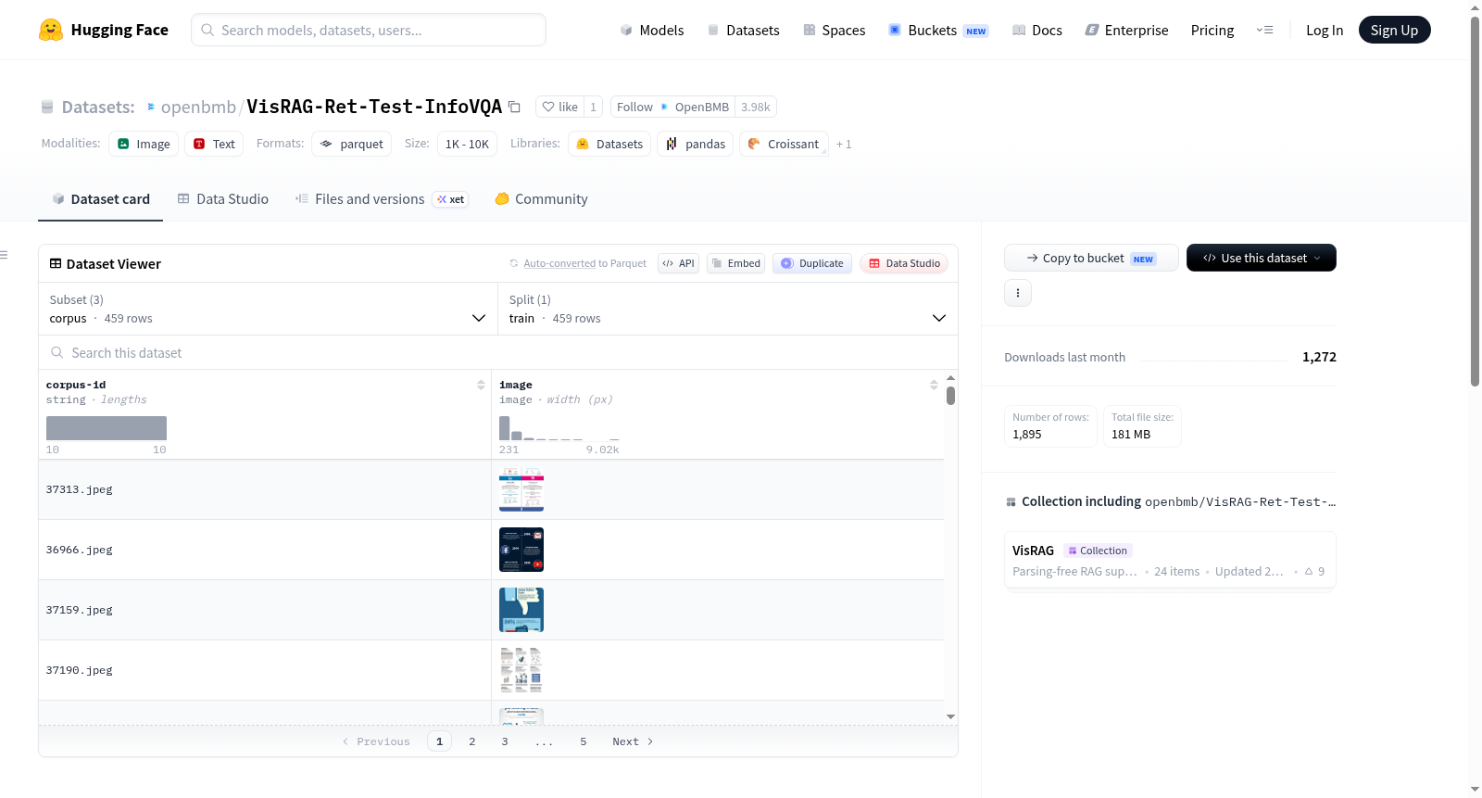Click the 37313.jpeg image thumbnail
1482x798 pixels.
521,489
